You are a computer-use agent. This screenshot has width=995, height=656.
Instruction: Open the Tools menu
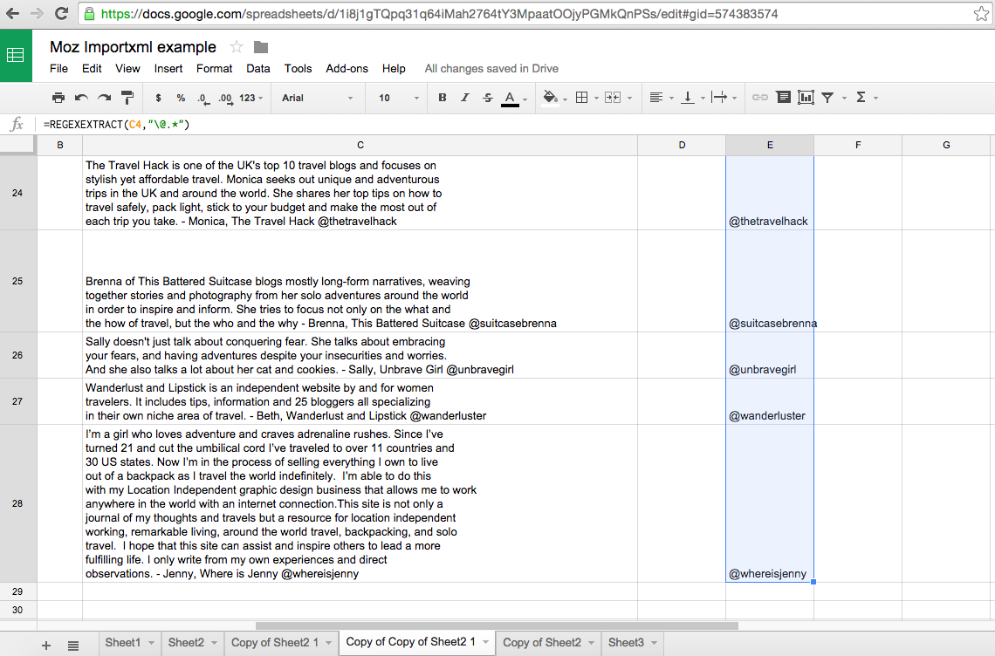298,69
